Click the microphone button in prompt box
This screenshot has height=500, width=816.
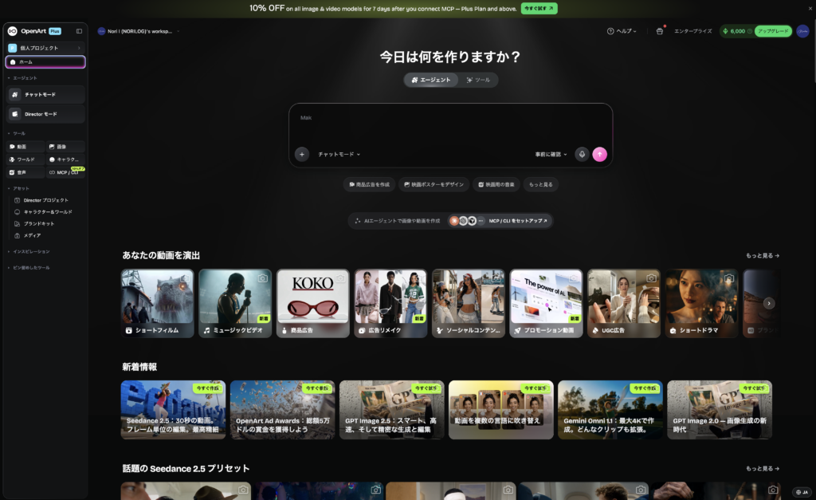click(582, 154)
